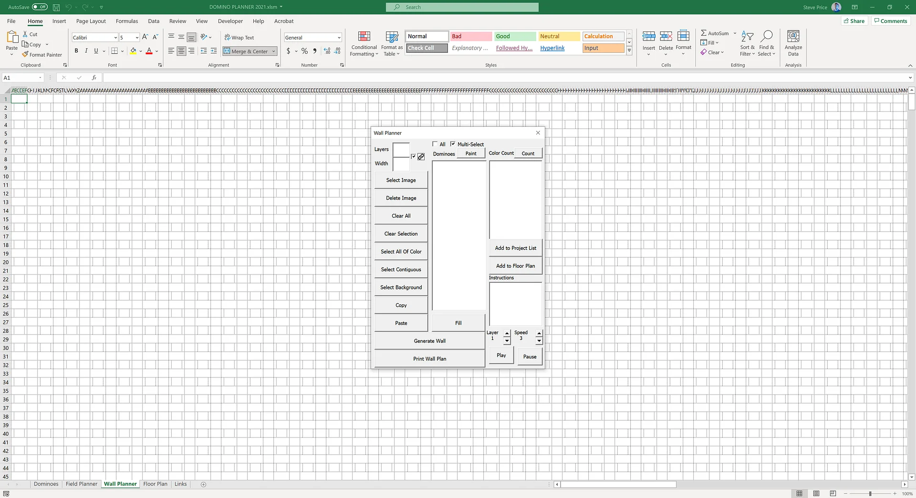Click the Percent Style icon
The width and height of the screenshot is (916, 498).
coord(304,51)
